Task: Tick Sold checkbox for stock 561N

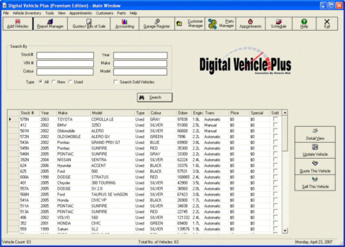Action: [x=275, y=131]
